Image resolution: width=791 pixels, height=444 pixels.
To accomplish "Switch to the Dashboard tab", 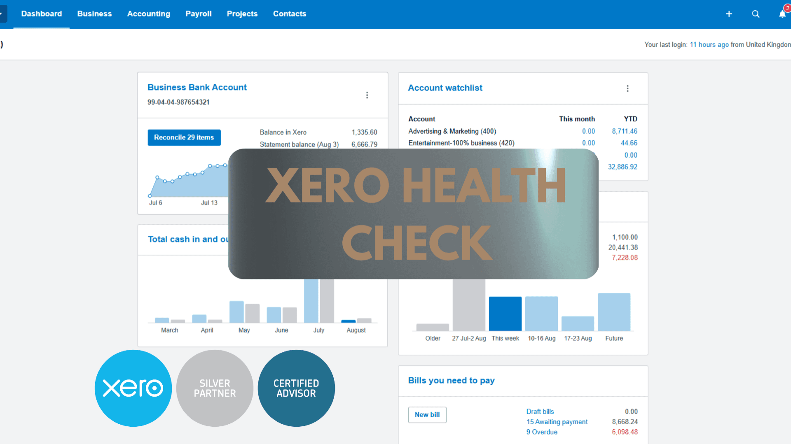I will [x=42, y=14].
